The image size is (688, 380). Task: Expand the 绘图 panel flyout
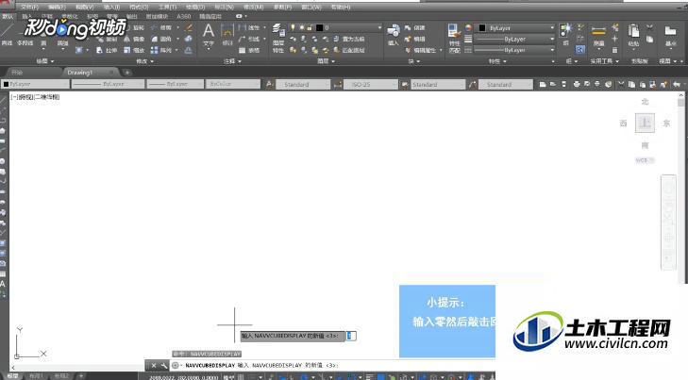(45, 61)
